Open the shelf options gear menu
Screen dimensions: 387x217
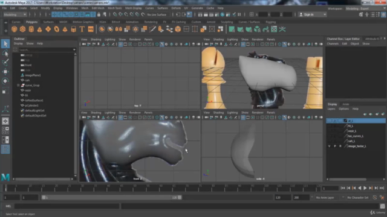[5, 31]
